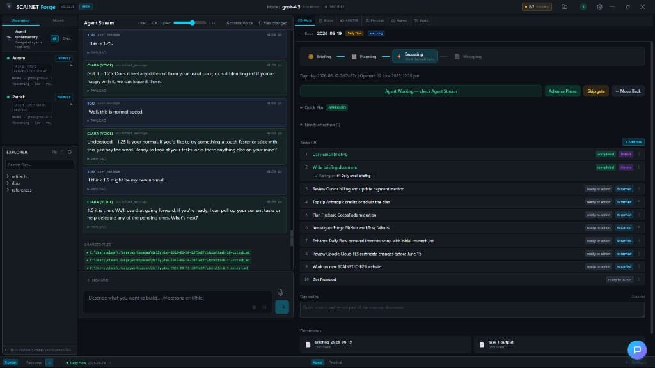Screen dimensions: 655x368
Task: Click the first icon in the Explorer header
Action: (x=54, y=152)
